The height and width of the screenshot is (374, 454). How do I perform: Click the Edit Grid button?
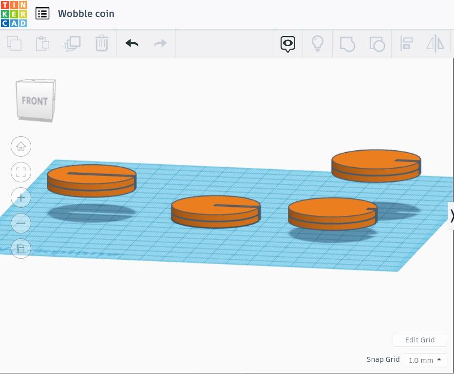(x=419, y=340)
